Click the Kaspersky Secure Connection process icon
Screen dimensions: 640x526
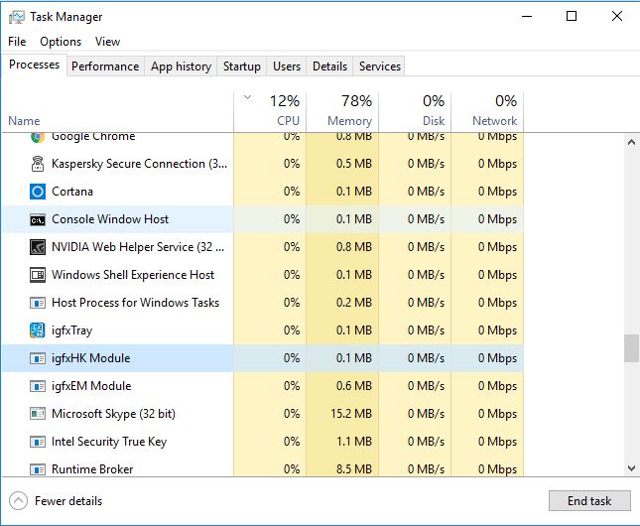[38, 164]
